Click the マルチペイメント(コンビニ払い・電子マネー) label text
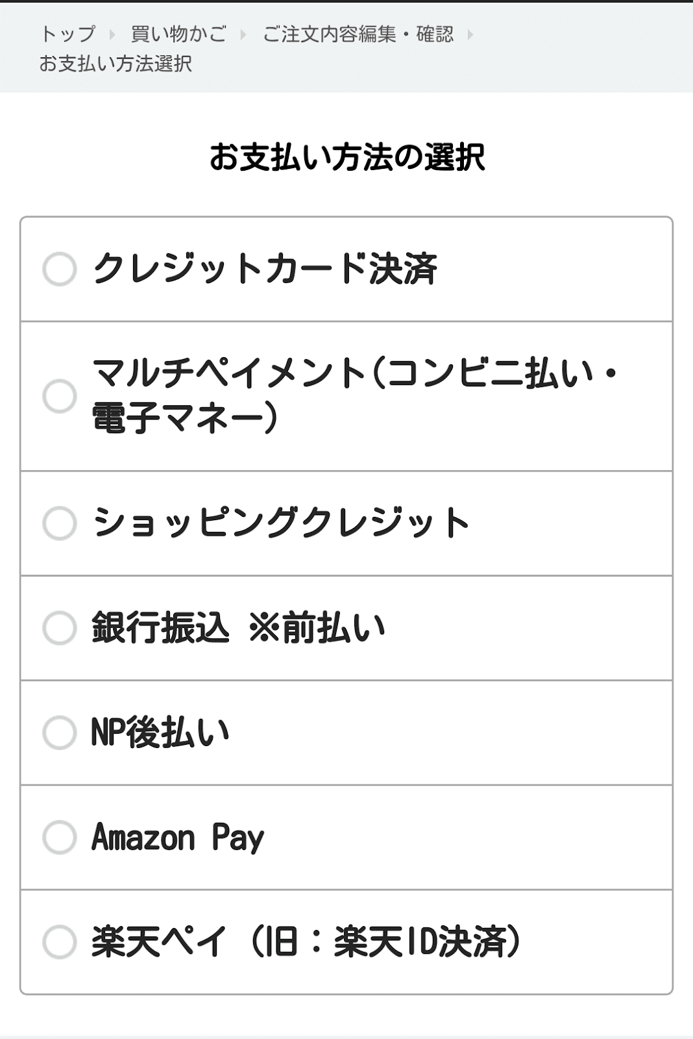693x1039 pixels. point(355,395)
